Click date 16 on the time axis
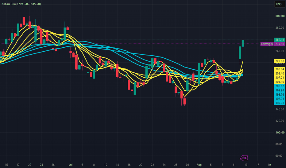Screen dimensions: 286x168 click(x=129, y=165)
